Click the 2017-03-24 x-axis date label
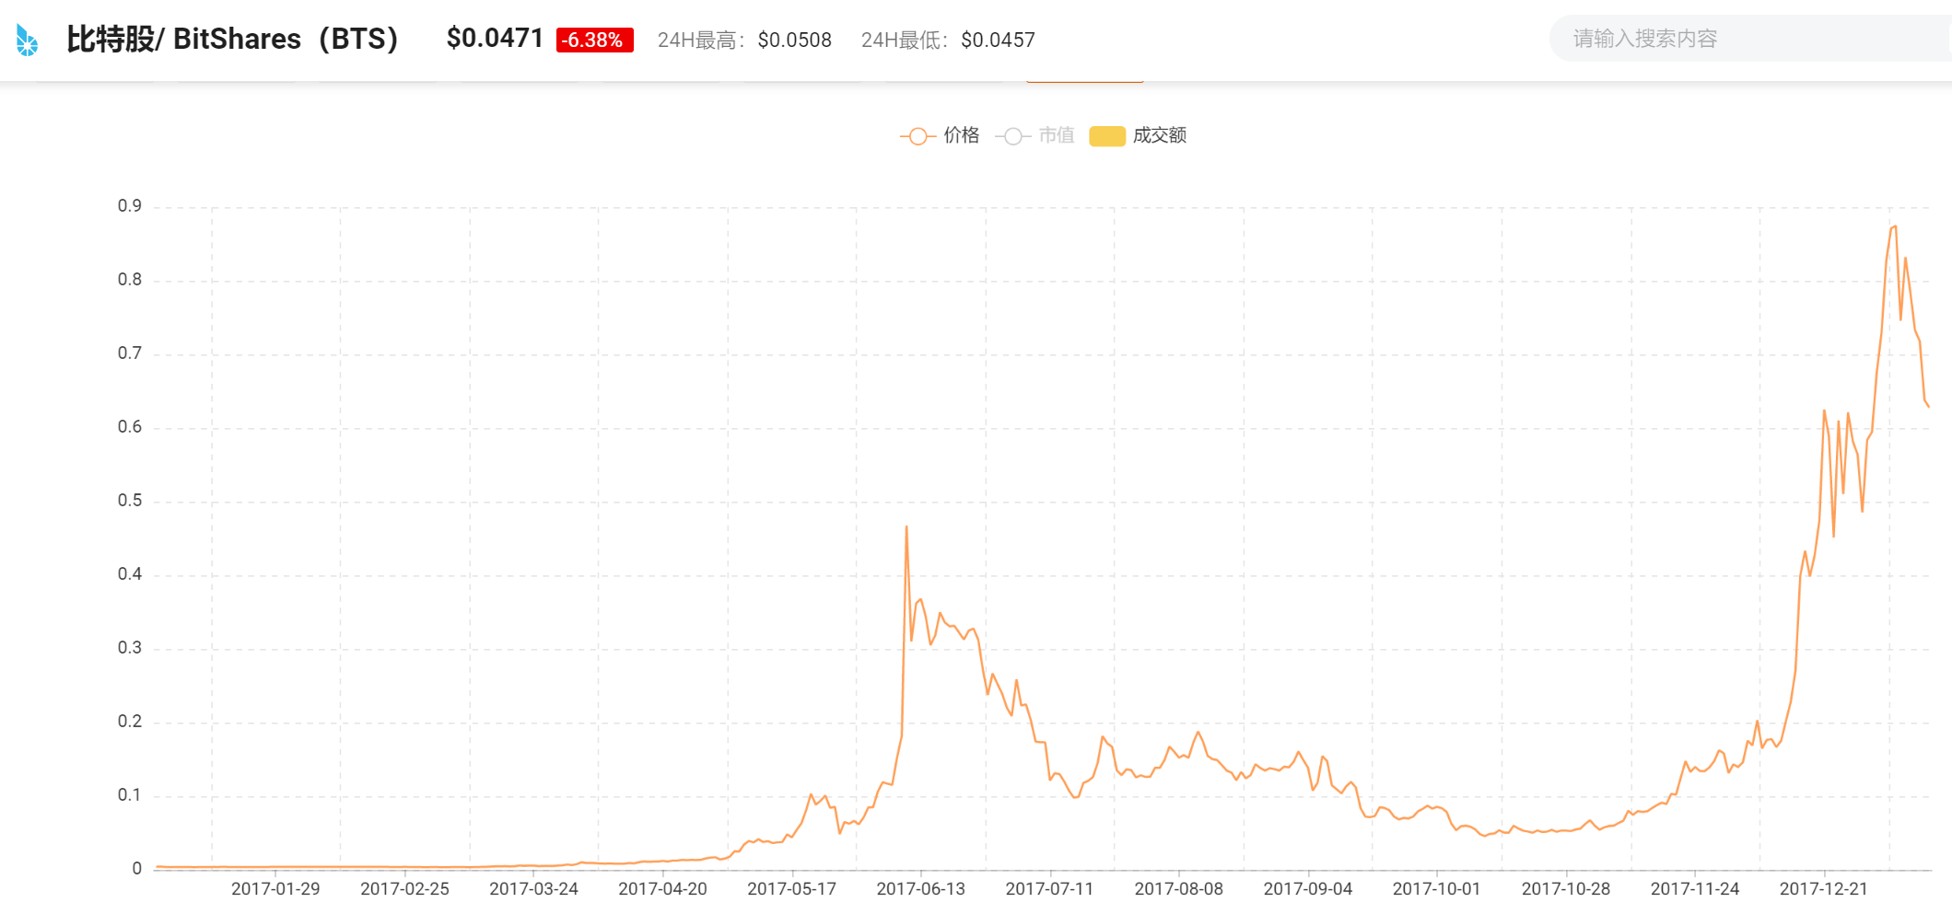The image size is (1952, 914). [x=533, y=889]
